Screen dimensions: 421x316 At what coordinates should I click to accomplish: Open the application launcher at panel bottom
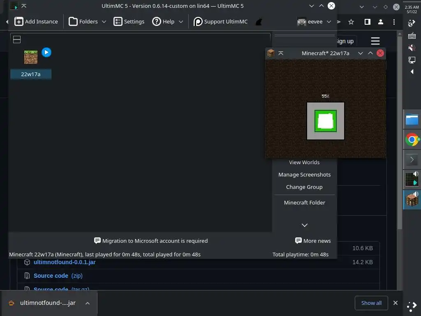412,307
